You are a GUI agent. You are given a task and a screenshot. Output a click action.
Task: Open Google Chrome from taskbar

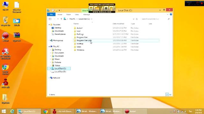coord(46,111)
